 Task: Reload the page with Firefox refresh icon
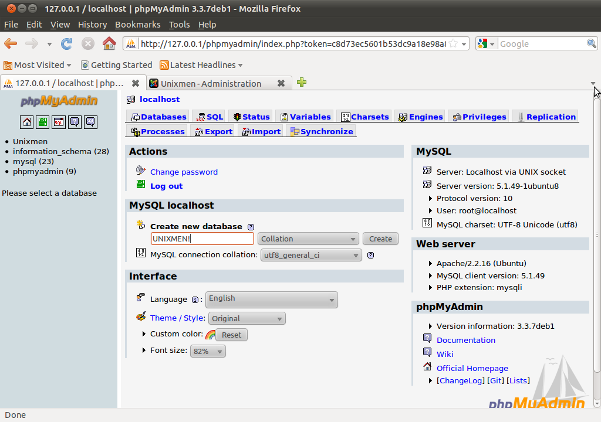click(66, 43)
